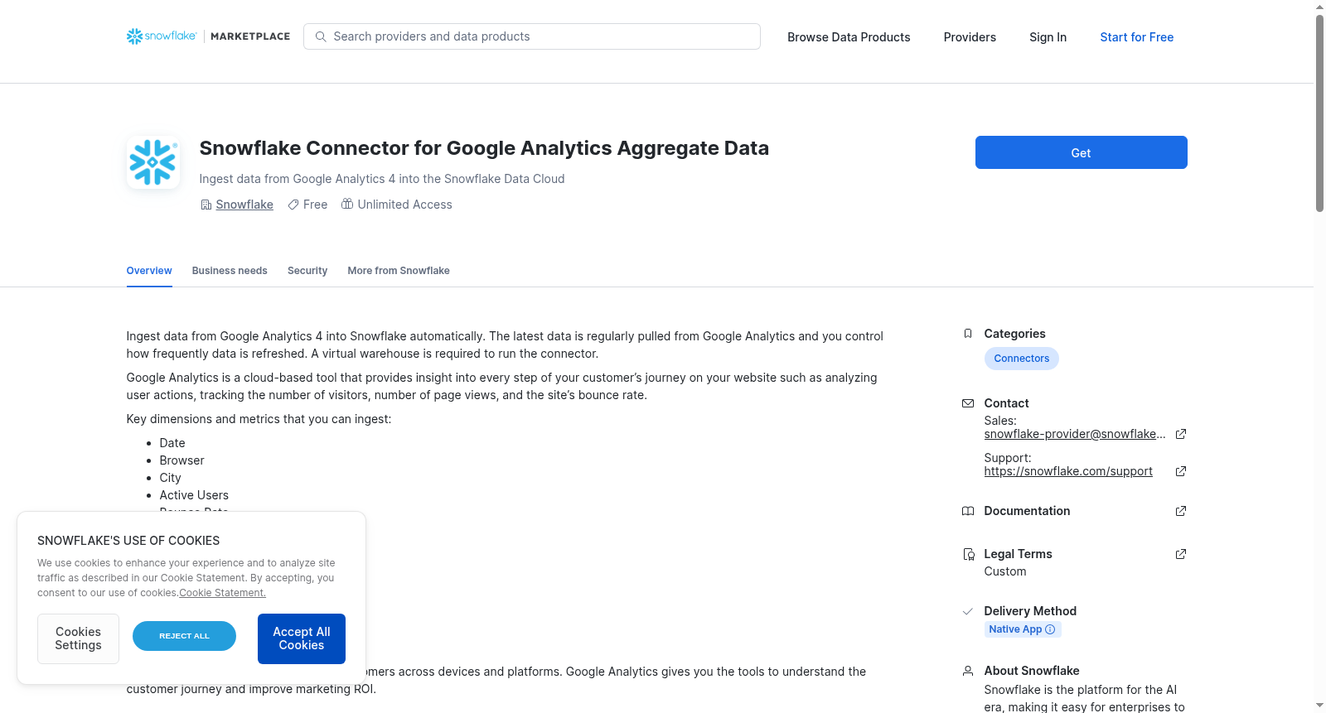
Task: Click the Snowflake connector app icon
Action: click(153, 162)
